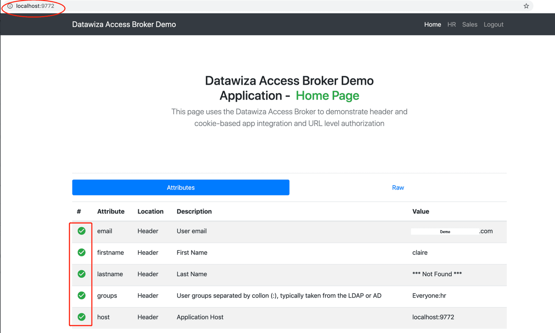Select the firstname attribute cell
This screenshot has width=555, height=333.
click(110, 253)
